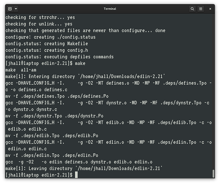220x184 pixels.
Task: Open the terminal search tool
Action: pos(192,9)
